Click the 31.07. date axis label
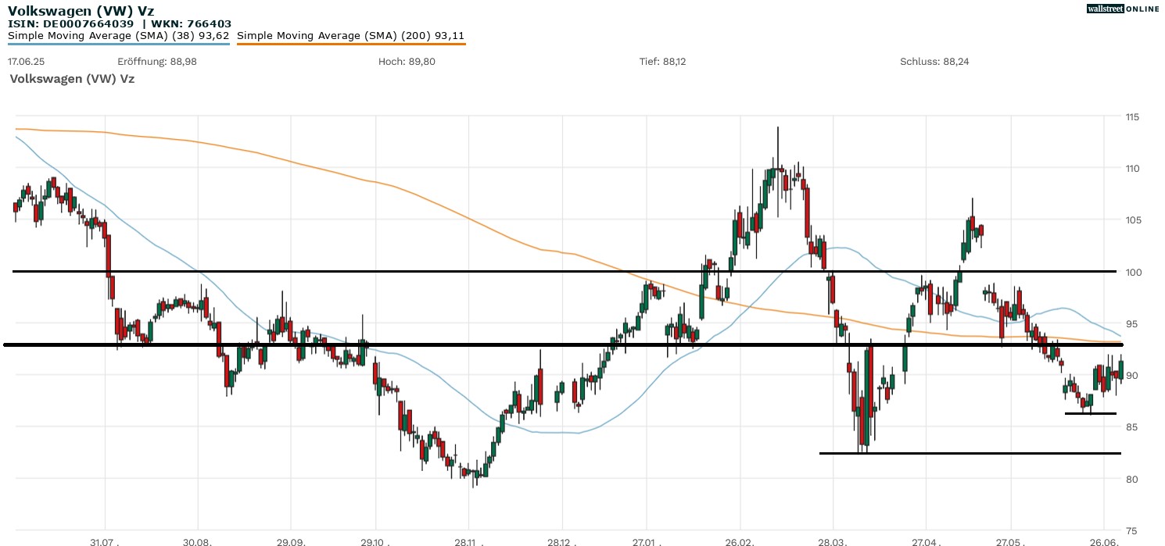Screen dimensions: 1165x546 pyautogui.click(x=105, y=541)
